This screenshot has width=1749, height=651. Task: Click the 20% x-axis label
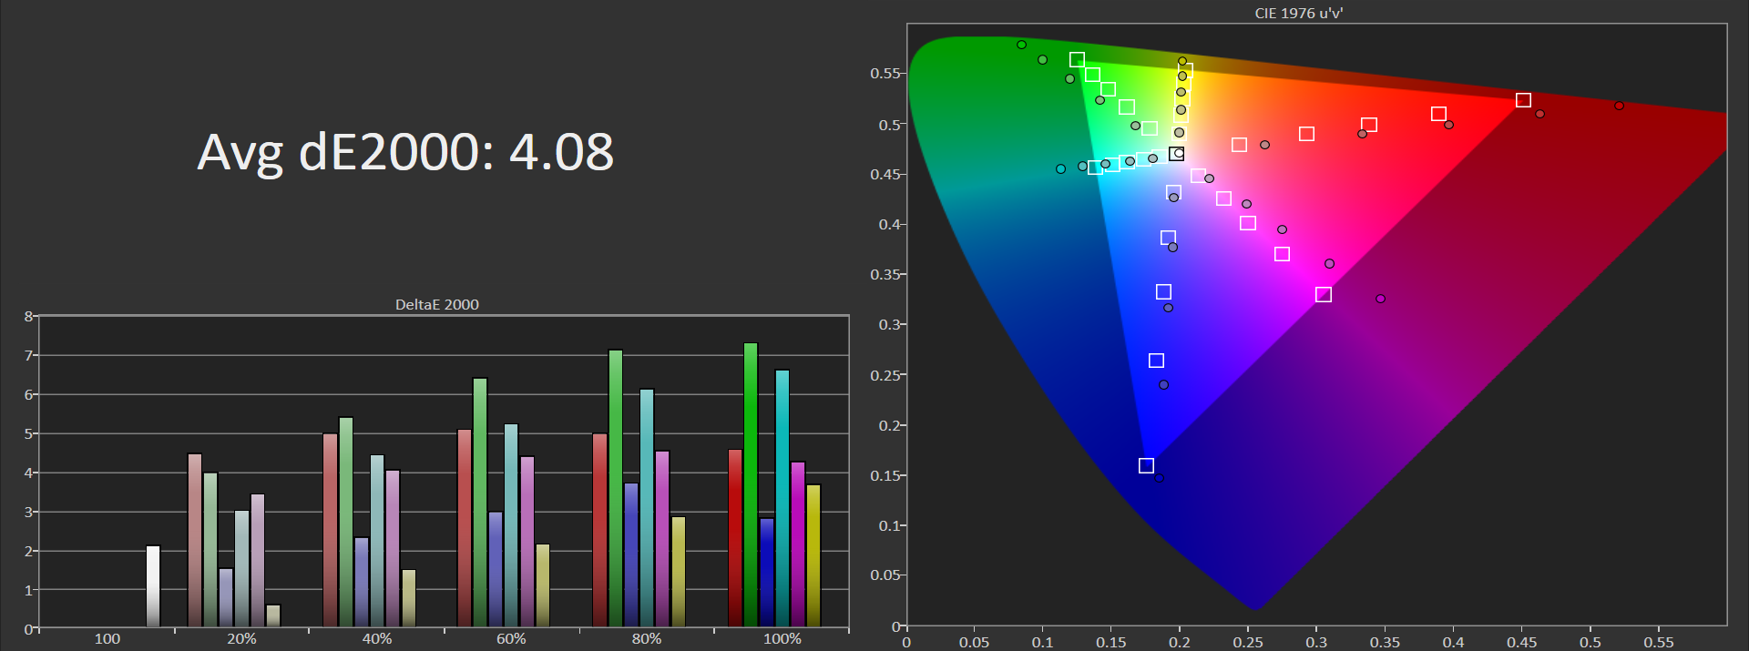(241, 638)
